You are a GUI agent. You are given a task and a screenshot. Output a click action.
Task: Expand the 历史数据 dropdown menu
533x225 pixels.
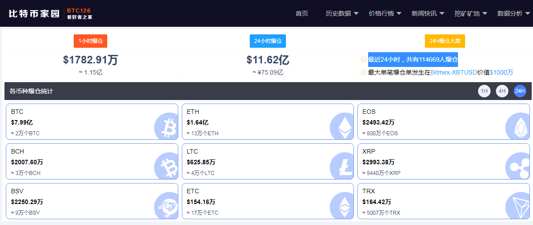pos(342,13)
